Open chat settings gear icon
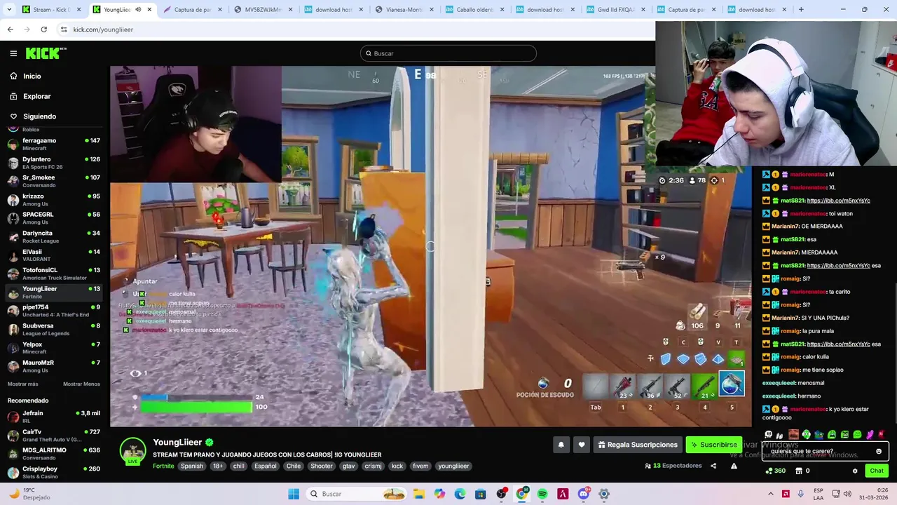Screen dimensions: 897x505 [x=855, y=471]
